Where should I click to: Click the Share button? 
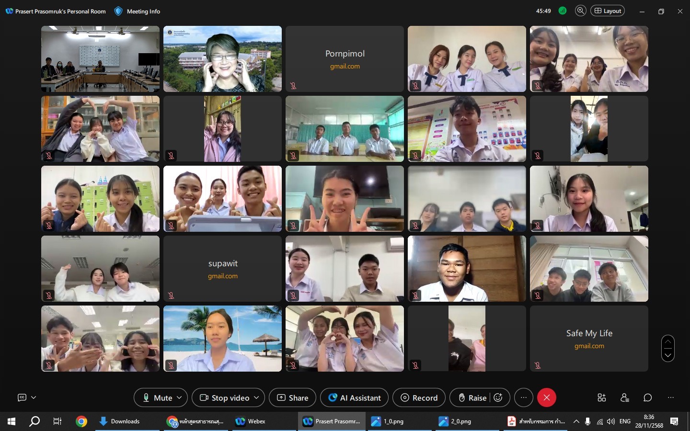coord(292,397)
